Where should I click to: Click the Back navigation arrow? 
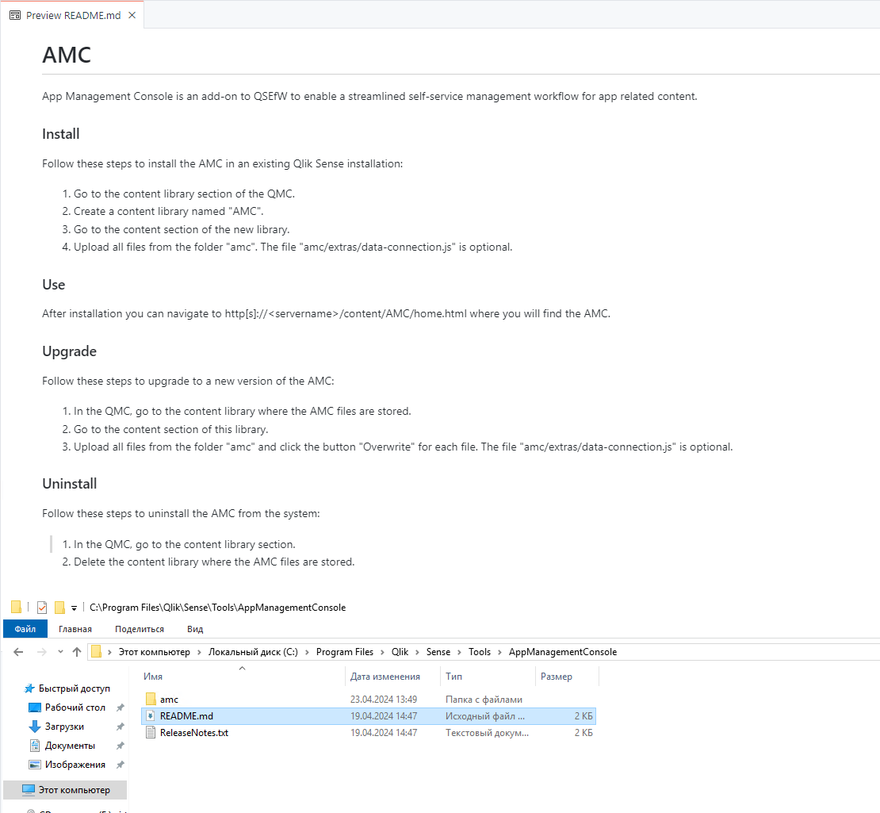(18, 651)
